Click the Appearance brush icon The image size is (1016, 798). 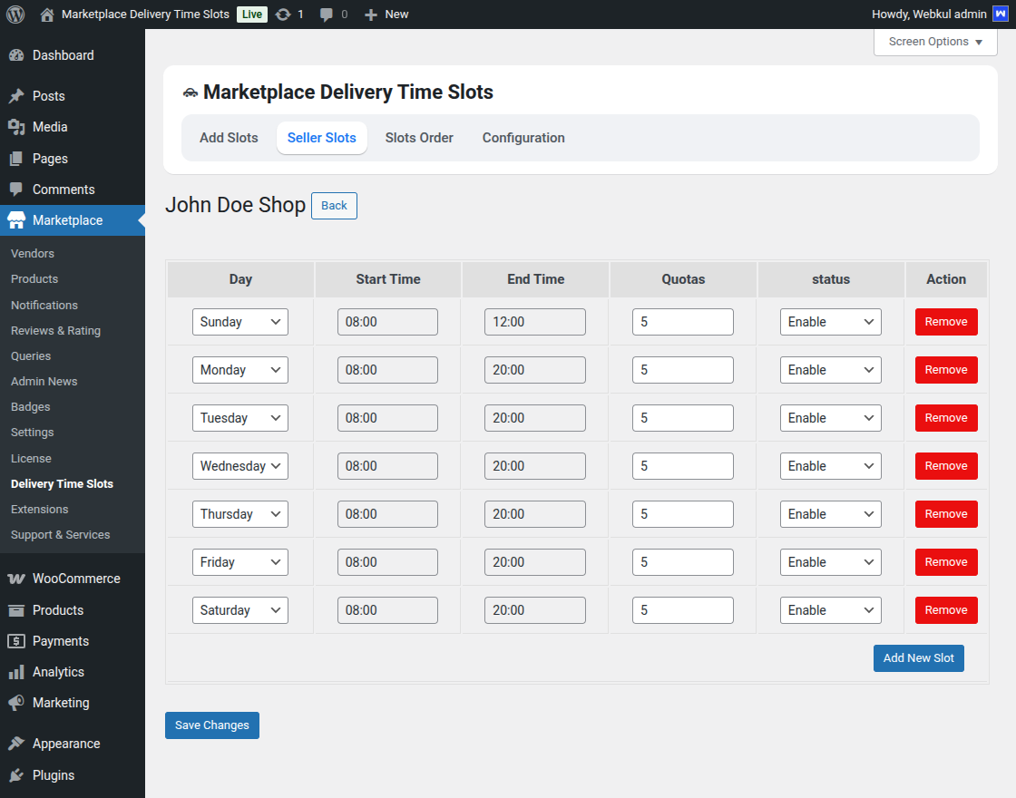[x=16, y=744]
